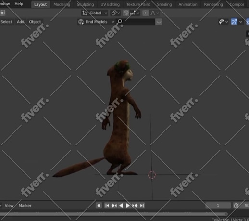The image size is (249, 221).
Task: Open asset bar toggle button beside search field
Action: (x=159, y=22)
